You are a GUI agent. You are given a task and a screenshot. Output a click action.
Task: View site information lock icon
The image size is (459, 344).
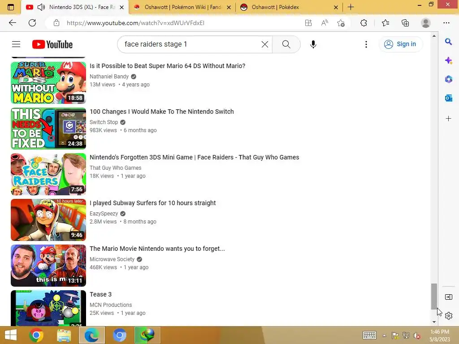[56, 23]
